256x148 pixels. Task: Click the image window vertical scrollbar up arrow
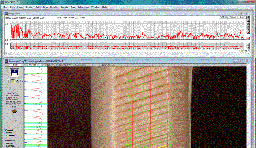(x=248, y=65)
